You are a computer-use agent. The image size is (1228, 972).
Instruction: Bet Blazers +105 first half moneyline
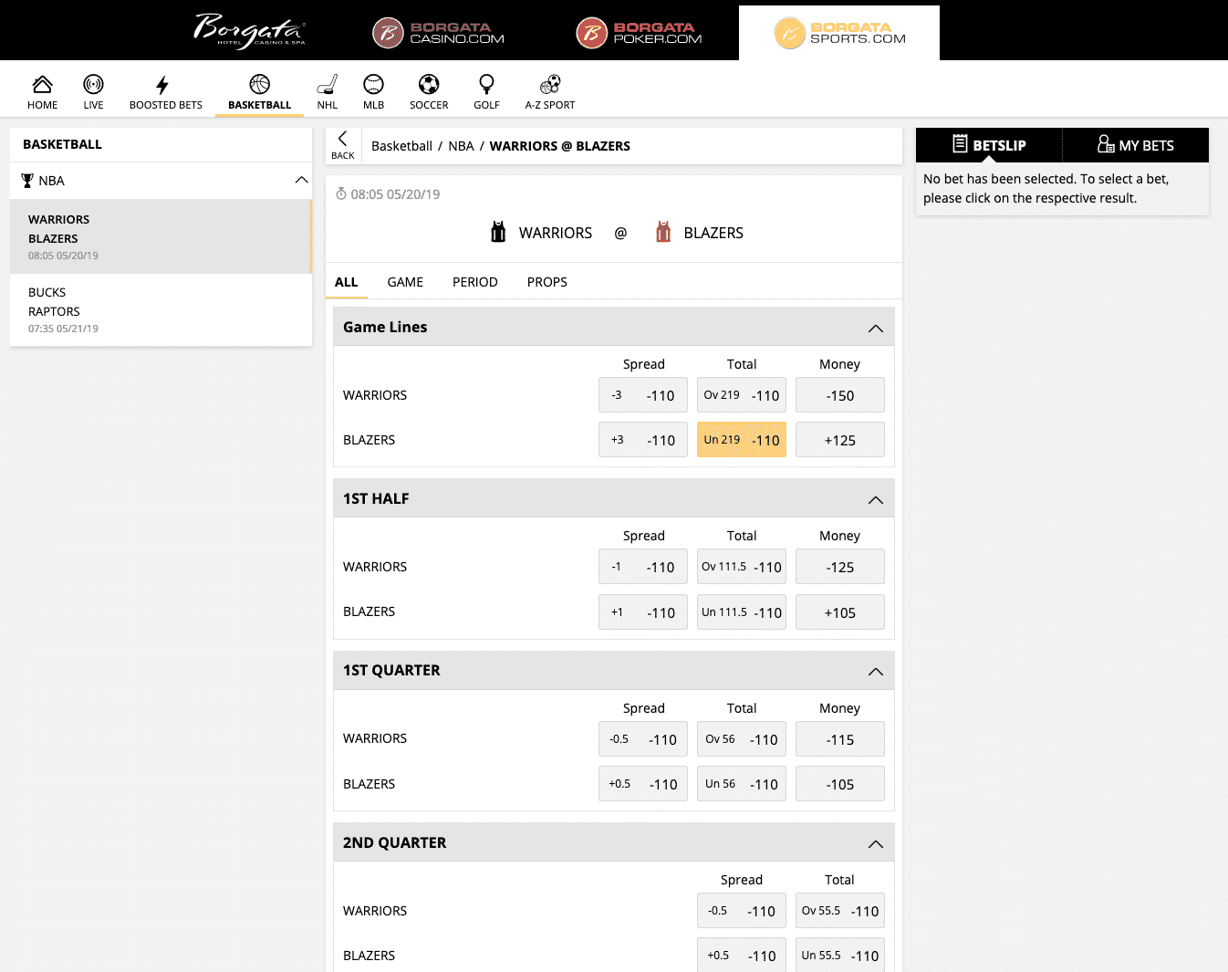(840, 612)
